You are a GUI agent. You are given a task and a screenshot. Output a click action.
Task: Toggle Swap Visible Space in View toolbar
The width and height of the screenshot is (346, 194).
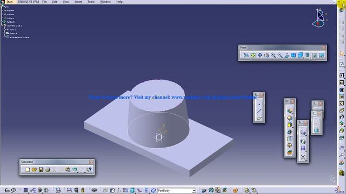tap(322, 55)
